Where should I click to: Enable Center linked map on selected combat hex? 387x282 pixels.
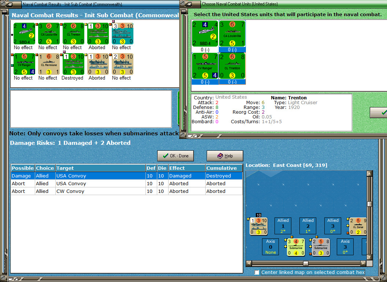click(x=257, y=272)
